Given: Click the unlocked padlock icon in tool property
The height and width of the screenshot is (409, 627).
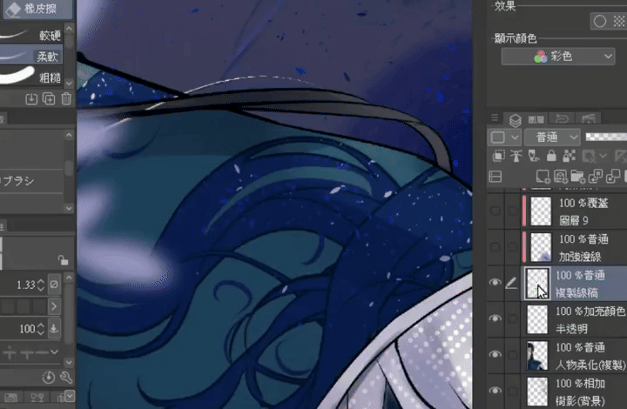Looking at the screenshot, I should coord(63,260).
